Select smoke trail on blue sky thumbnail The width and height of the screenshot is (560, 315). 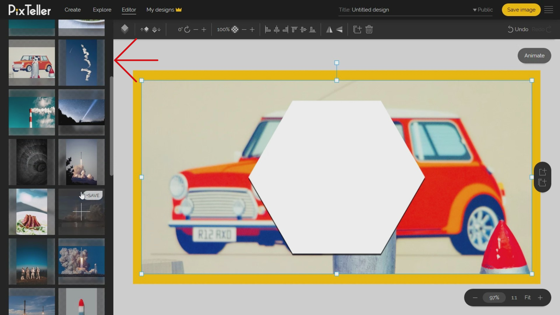coord(81,62)
